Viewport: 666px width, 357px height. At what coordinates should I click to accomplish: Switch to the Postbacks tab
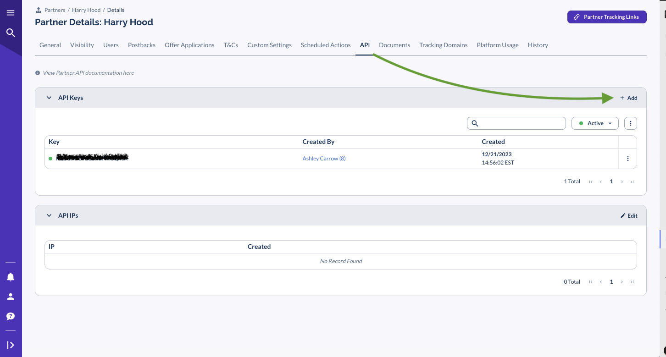pos(142,45)
